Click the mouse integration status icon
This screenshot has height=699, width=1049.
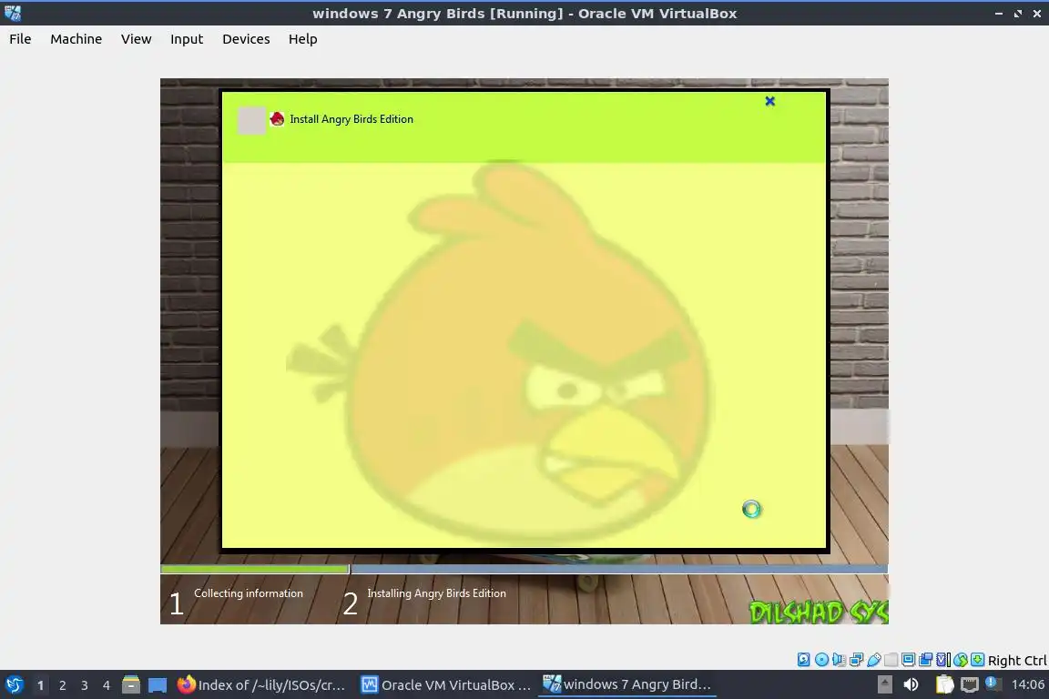(x=961, y=660)
